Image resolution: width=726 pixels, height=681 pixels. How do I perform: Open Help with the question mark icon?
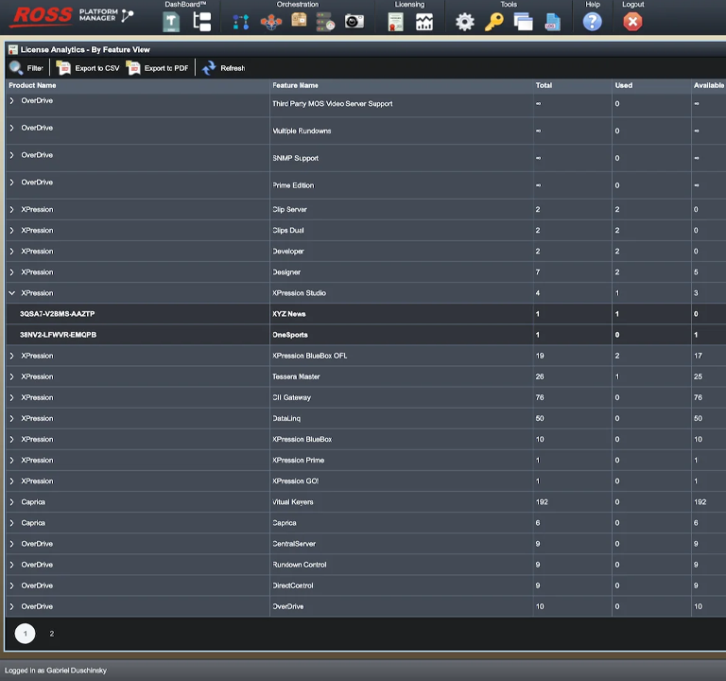pyautogui.click(x=592, y=22)
